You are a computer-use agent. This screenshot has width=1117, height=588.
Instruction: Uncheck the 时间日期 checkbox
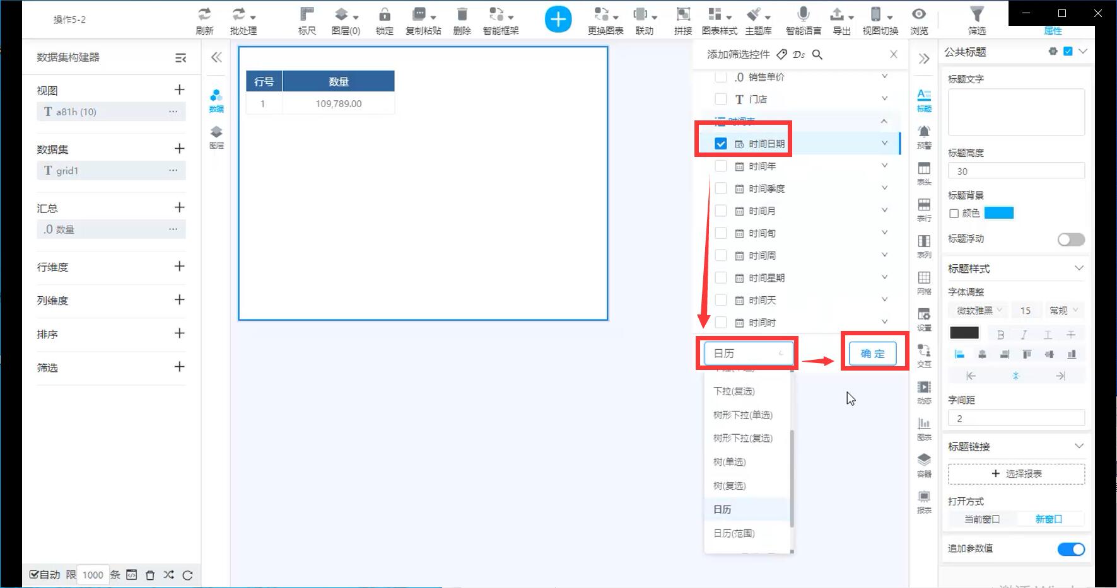[721, 144]
